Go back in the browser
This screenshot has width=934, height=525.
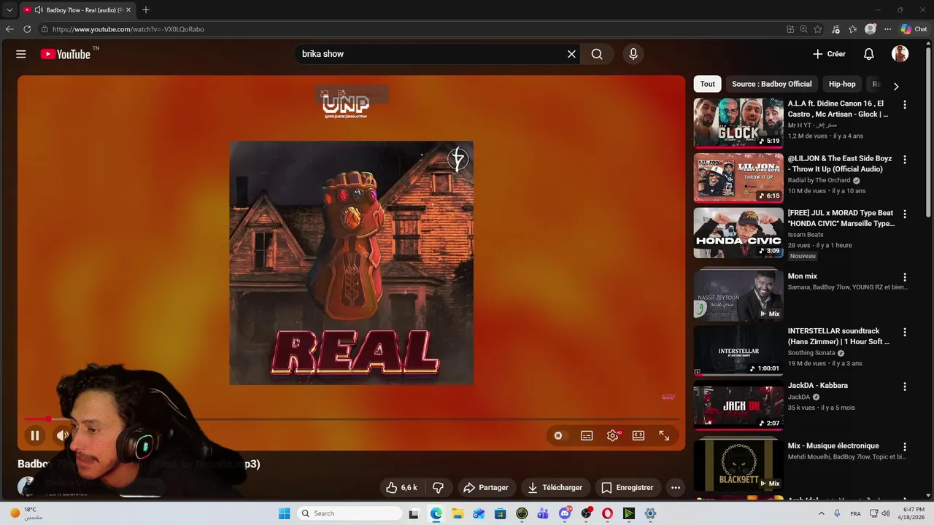(9, 29)
